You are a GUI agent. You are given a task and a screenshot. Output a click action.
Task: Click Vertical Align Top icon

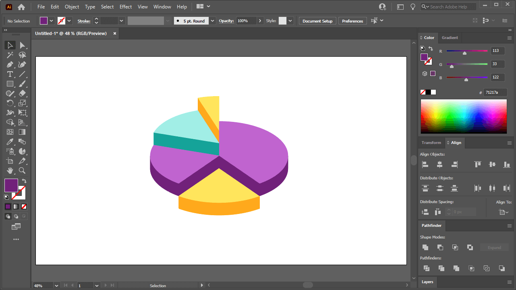point(478,165)
